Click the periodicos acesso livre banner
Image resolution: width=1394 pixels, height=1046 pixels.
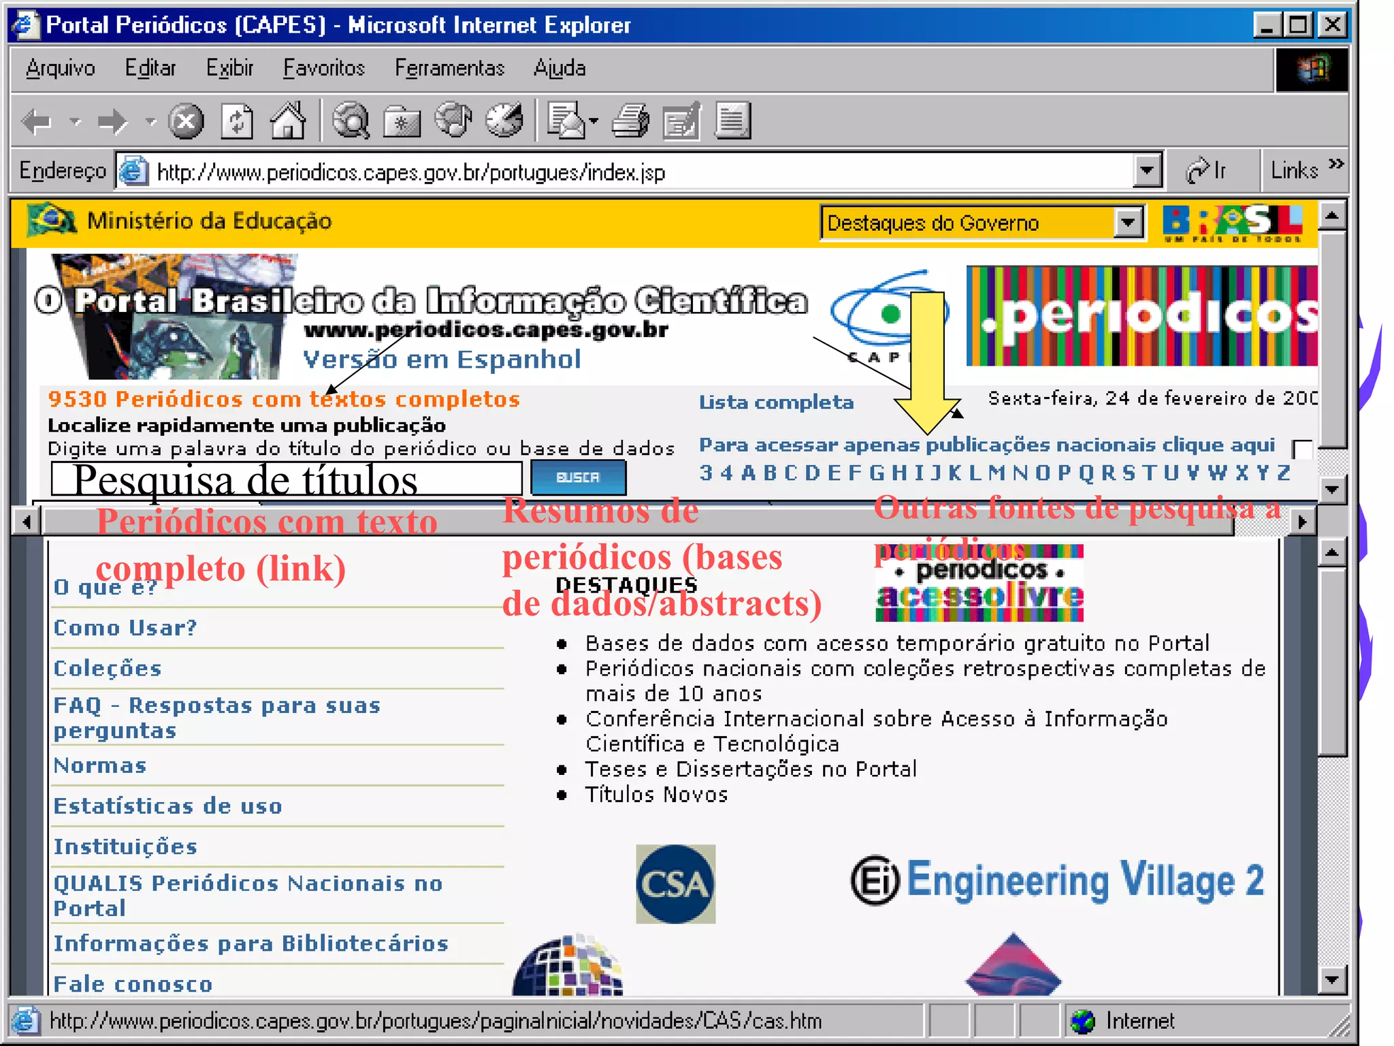979,584
